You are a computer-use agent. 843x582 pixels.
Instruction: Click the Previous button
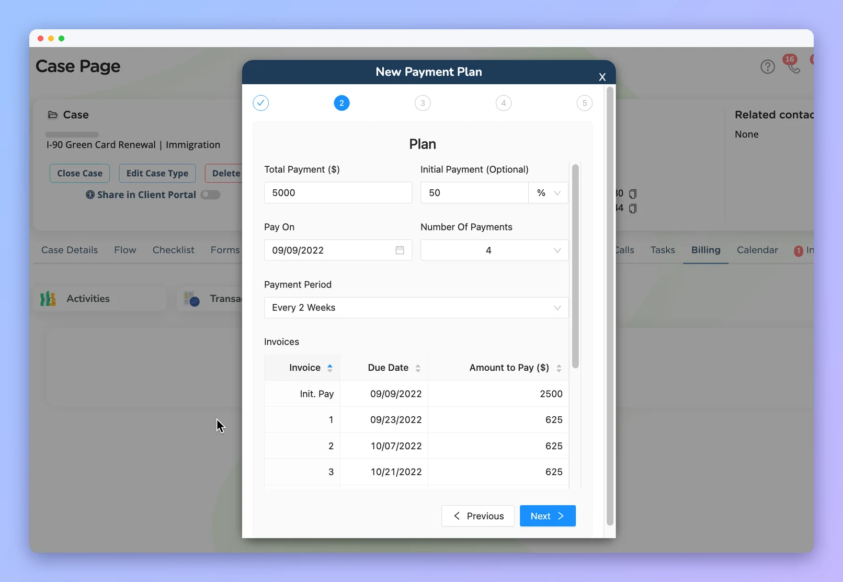pyautogui.click(x=478, y=516)
